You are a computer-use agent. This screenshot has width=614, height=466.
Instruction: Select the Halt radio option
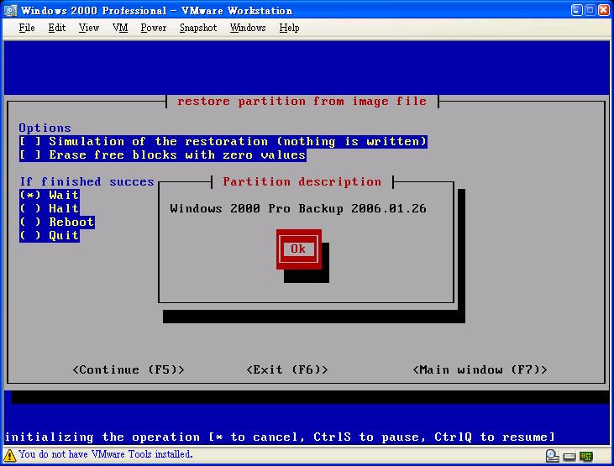50,208
